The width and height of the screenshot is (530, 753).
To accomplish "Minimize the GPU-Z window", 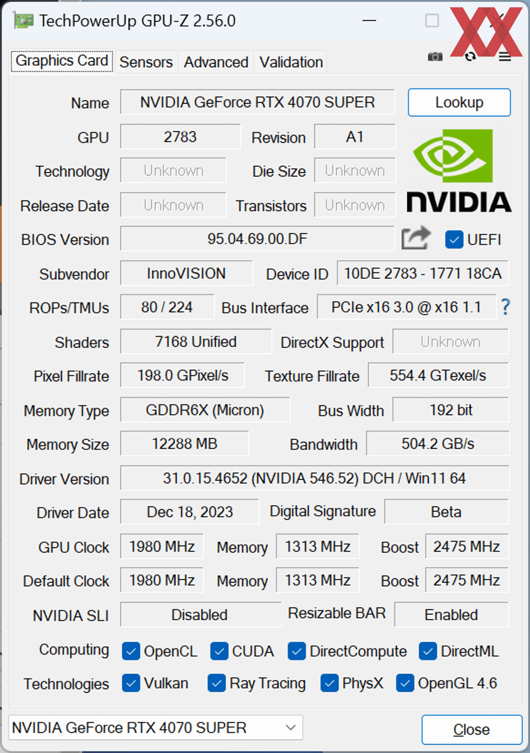I will [369, 21].
